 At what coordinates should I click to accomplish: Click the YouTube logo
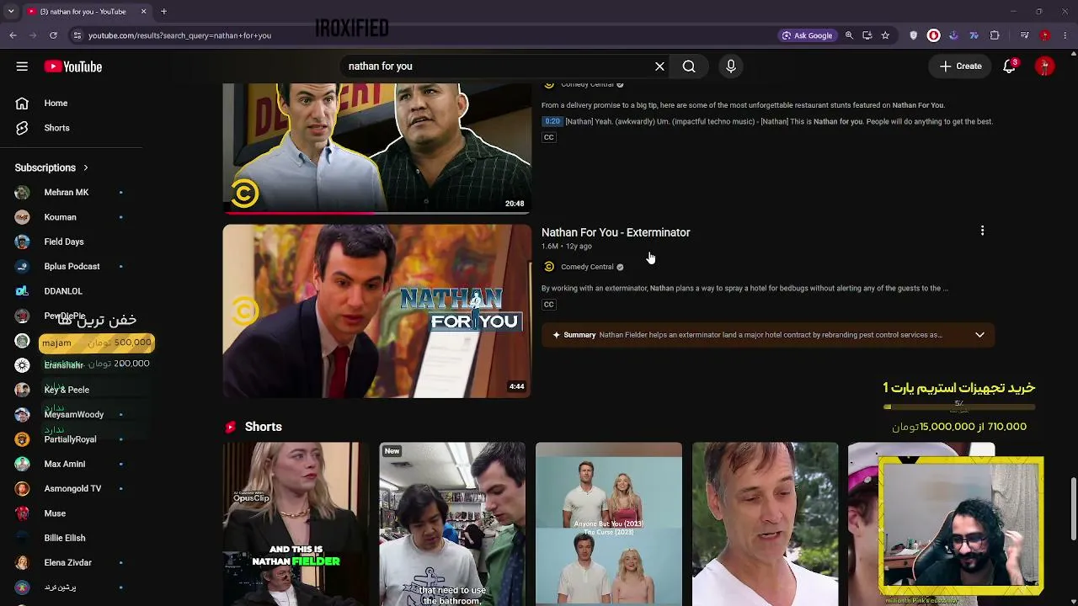click(73, 66)
